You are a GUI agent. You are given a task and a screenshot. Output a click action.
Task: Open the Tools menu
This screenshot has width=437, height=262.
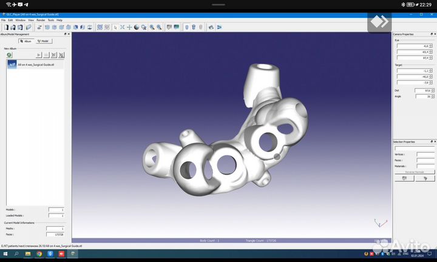tap(50, 20)
